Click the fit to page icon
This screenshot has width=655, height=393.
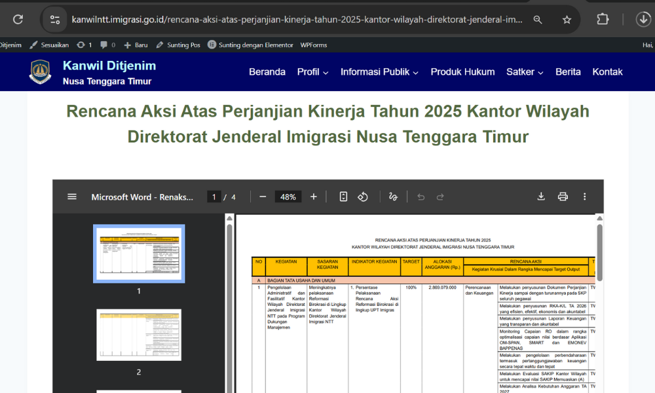[343, 196]
